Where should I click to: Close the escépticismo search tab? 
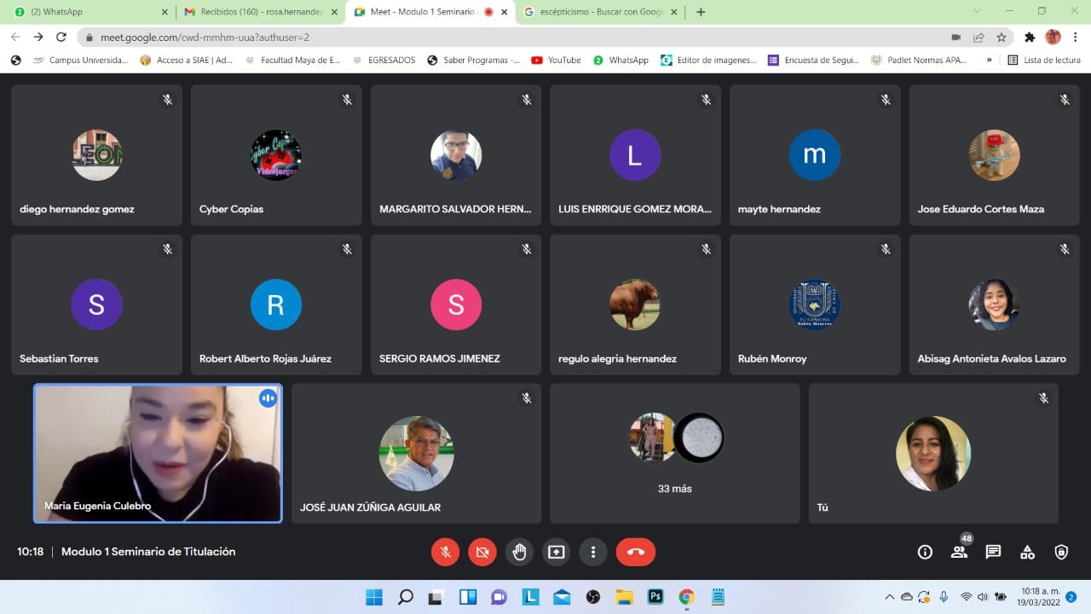click(x=674, y=12)
